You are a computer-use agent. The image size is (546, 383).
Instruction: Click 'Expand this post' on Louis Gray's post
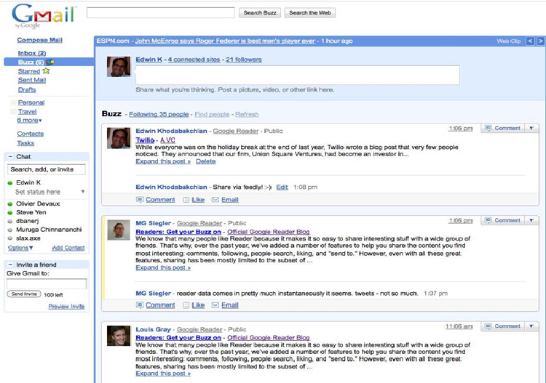click(163, 374)
